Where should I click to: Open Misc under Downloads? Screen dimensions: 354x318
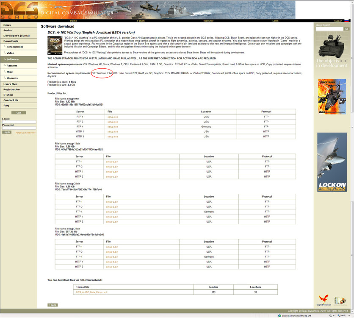(19, 72)
